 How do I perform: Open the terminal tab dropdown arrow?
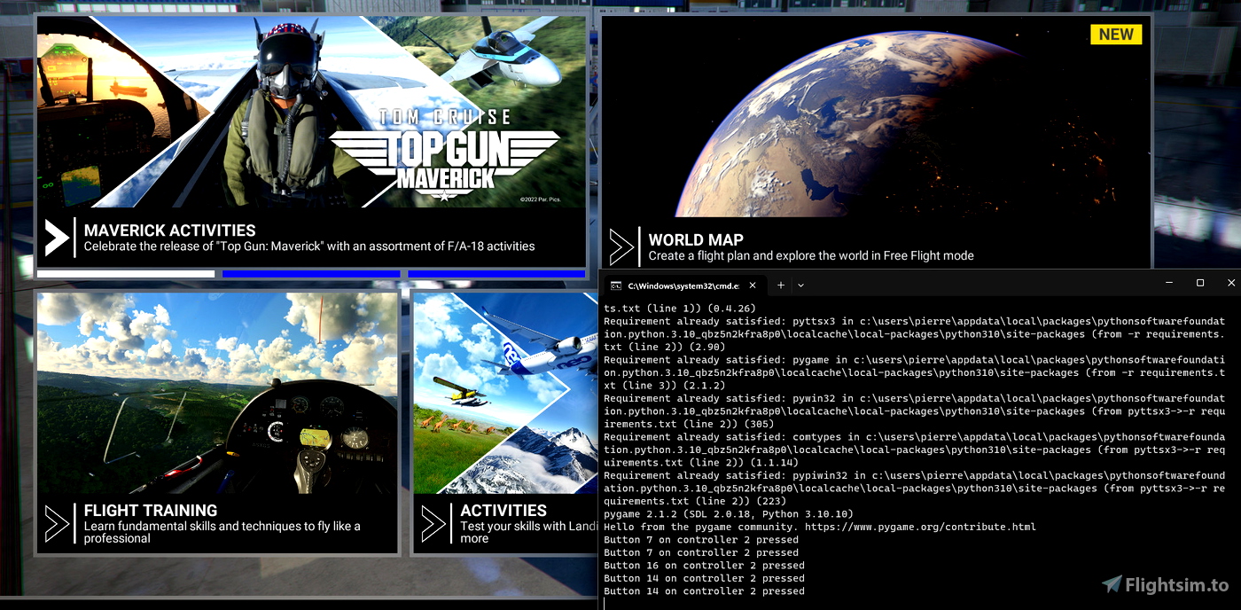[x=800, y=285]
